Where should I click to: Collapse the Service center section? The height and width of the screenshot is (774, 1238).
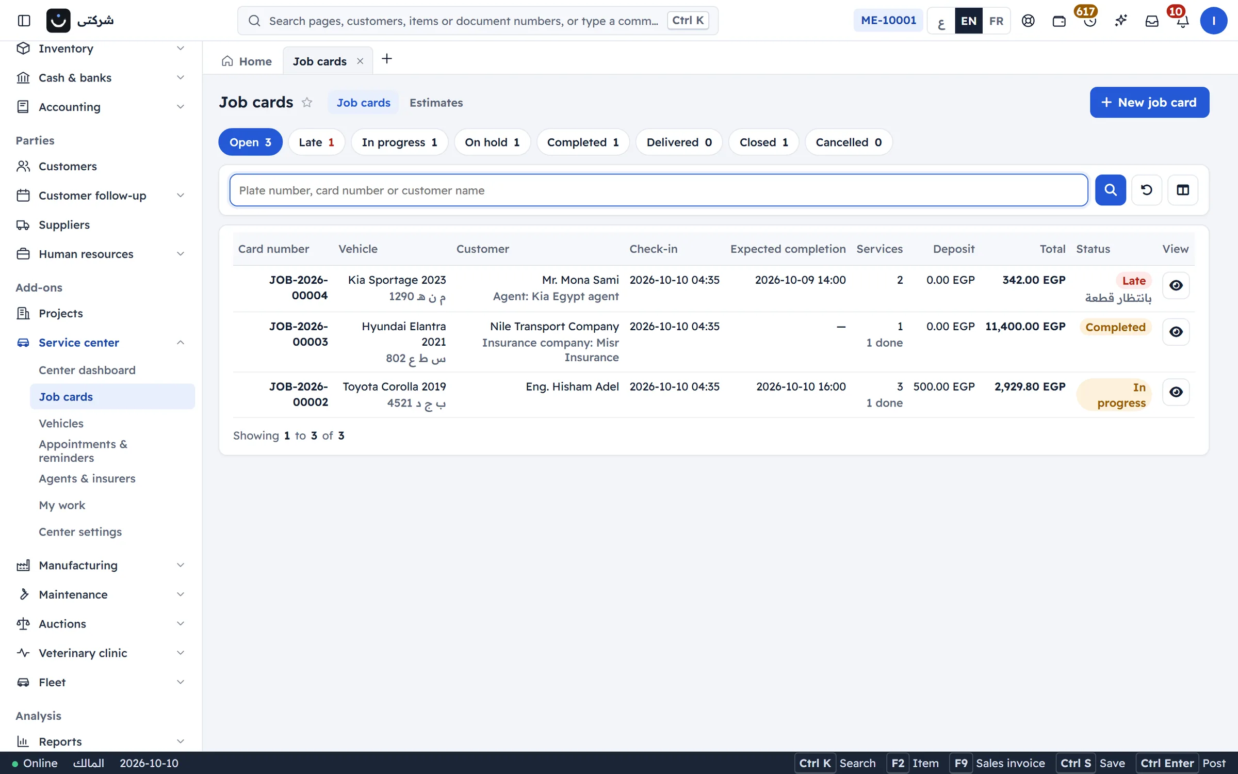[101, 343]
